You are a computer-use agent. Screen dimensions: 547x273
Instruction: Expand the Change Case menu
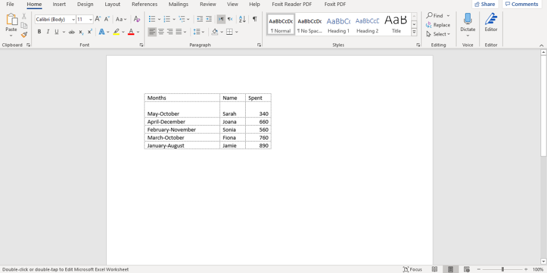(121, 19)
